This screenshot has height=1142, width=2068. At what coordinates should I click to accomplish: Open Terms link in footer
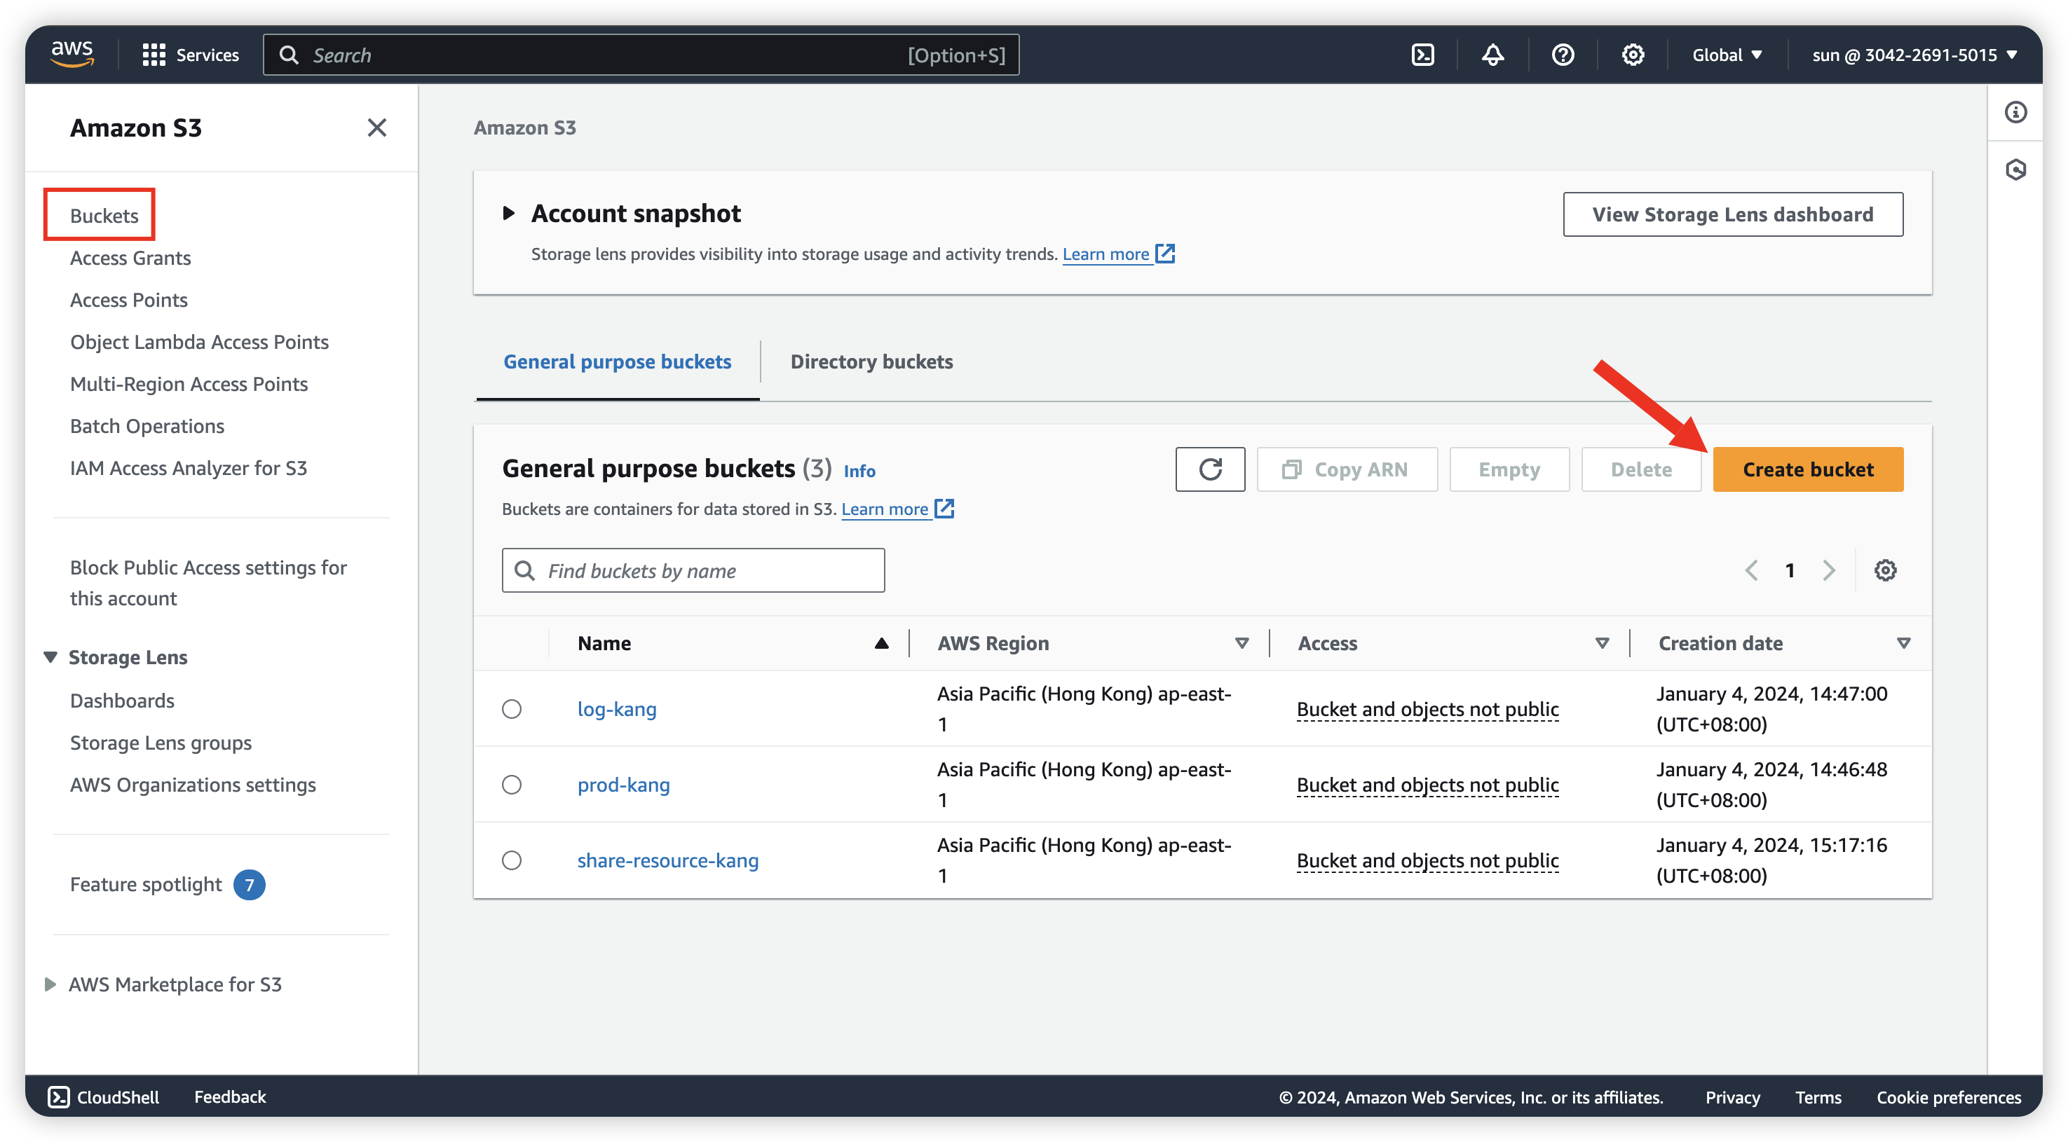(1818, 1096)
